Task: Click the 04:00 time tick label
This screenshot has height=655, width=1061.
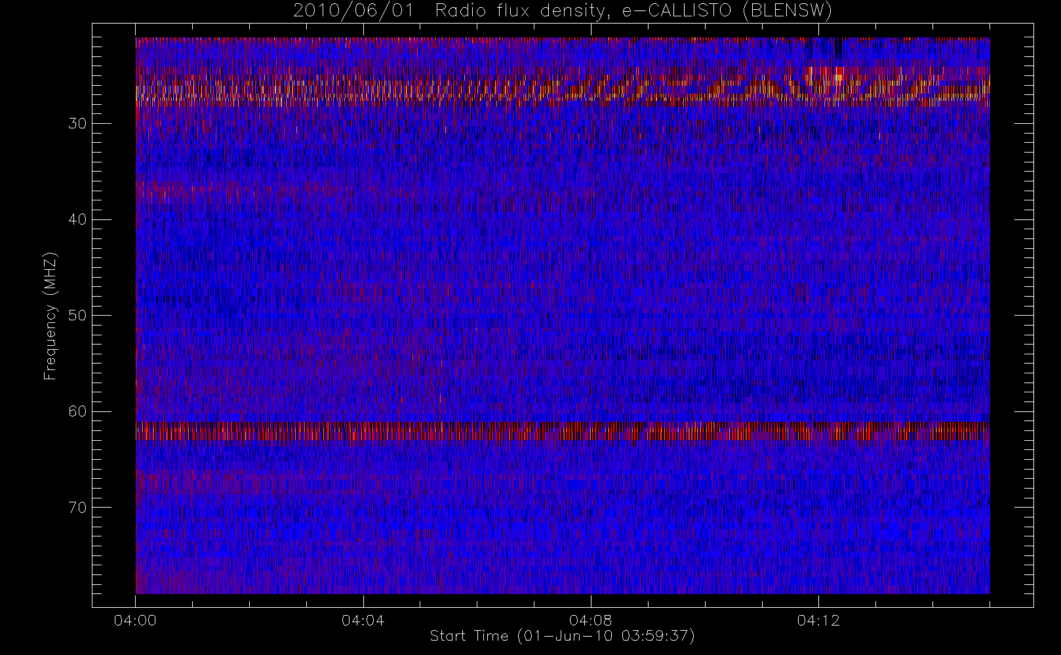Action: 135,620
